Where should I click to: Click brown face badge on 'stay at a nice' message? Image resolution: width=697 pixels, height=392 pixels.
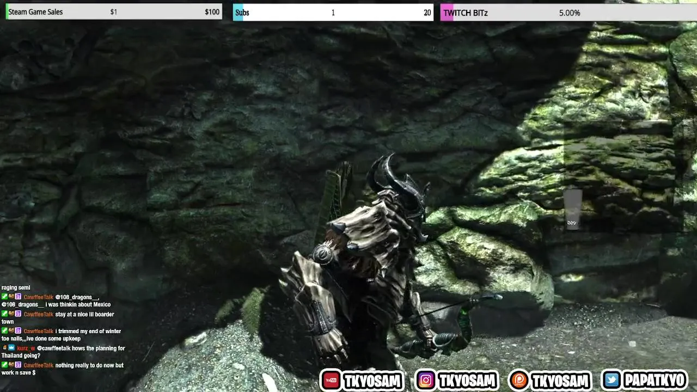point(11,314)
